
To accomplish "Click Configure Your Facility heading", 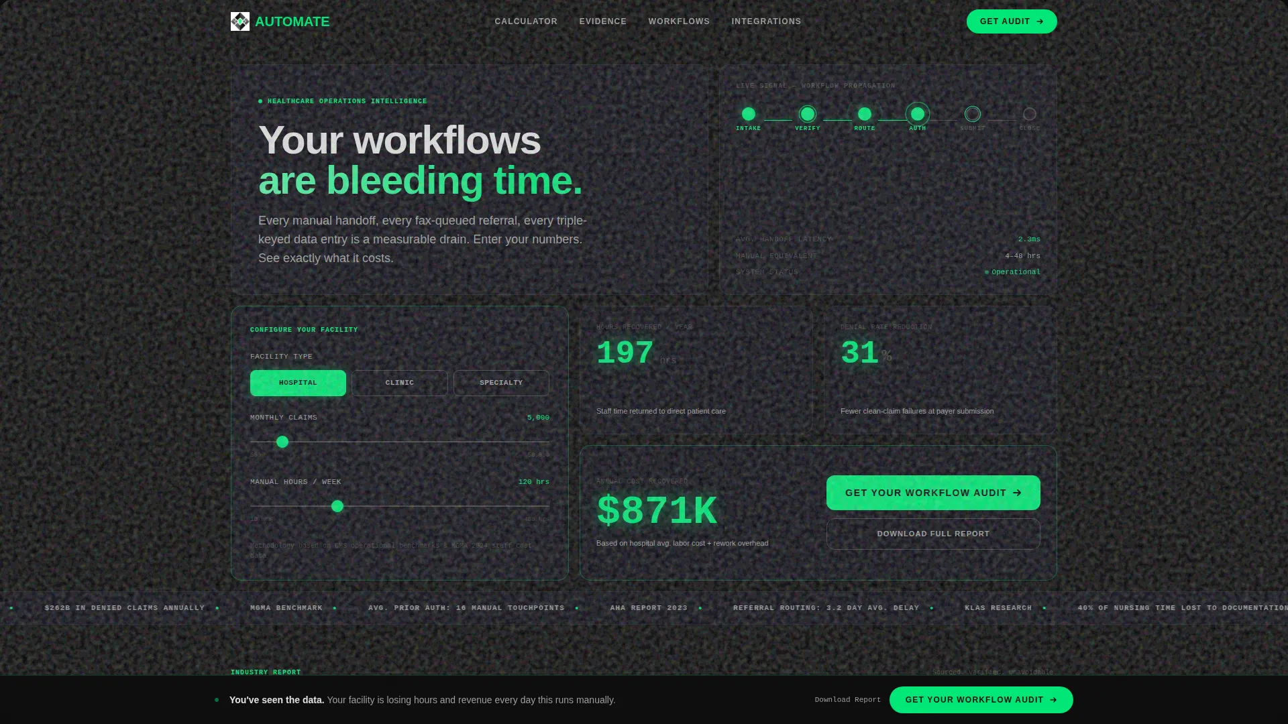I will 304,330.
